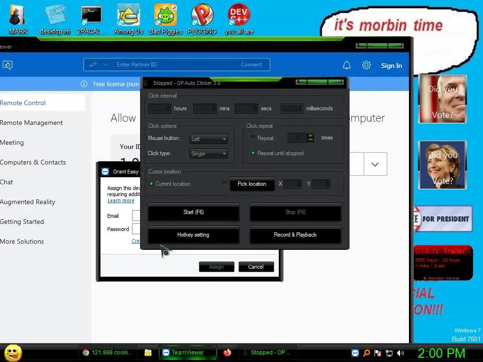
Task: Click the GTA:IV Trailer countdown gadget
Action: (x=443, y=263)
